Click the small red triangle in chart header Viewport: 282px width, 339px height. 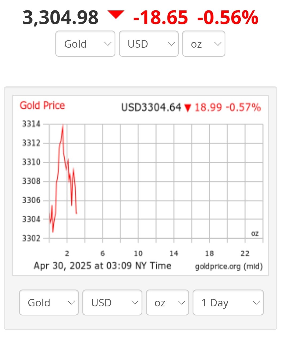(188, 108)
